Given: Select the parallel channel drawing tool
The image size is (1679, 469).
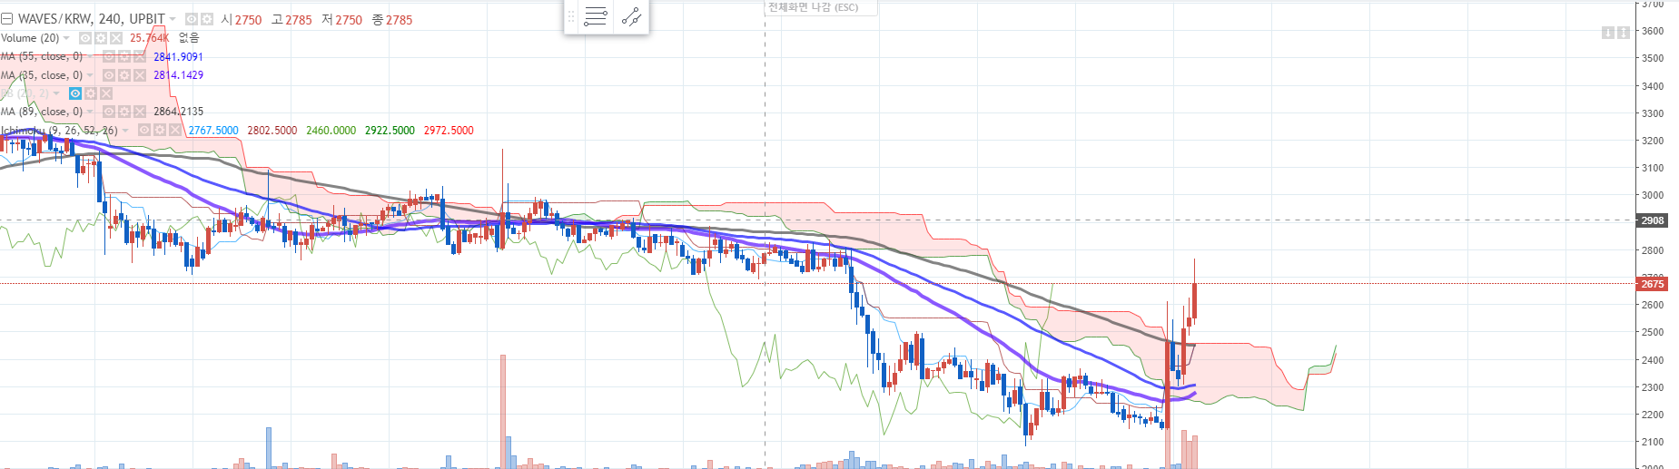Looking at the screenshot, I should [x=631, y=16].
